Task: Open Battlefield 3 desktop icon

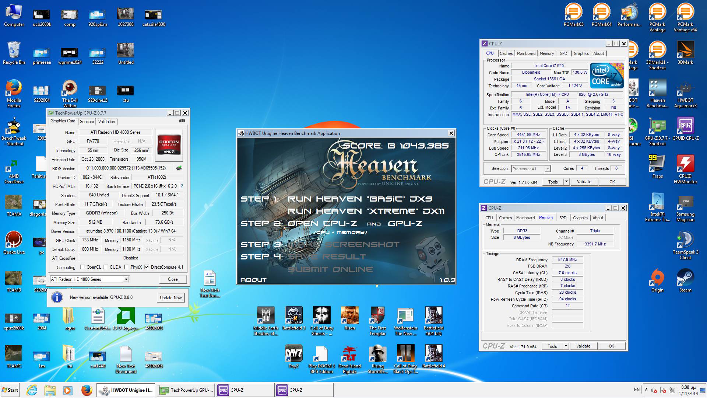Action: click(x=293, y=318)
